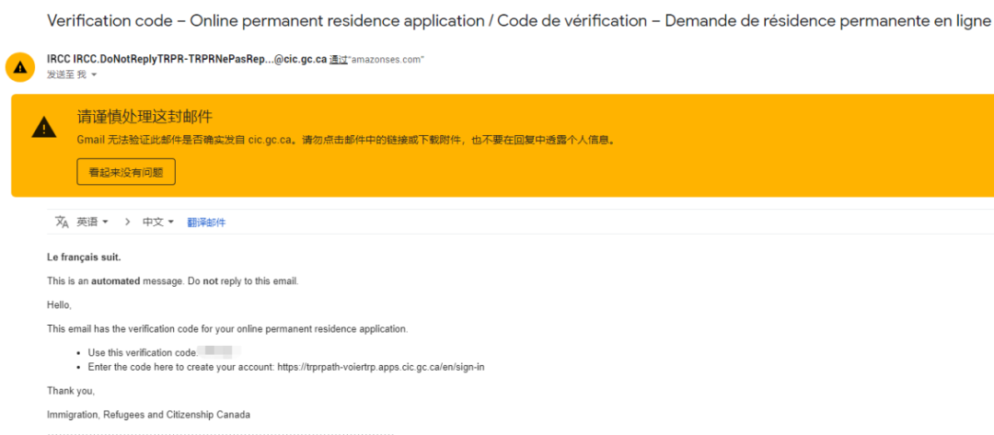Click the arrow between language selectors
Image resolution: width=994 pixels, height=435 pixels.
pos(127,223)
